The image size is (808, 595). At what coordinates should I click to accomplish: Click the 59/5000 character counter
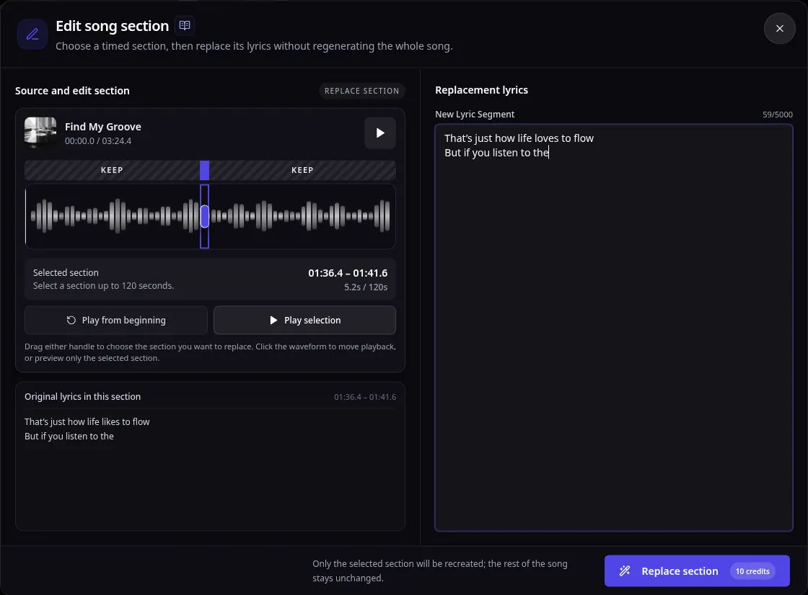pos(777,115)
